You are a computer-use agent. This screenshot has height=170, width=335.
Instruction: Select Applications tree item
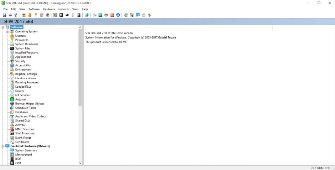(x=23, y=57)
